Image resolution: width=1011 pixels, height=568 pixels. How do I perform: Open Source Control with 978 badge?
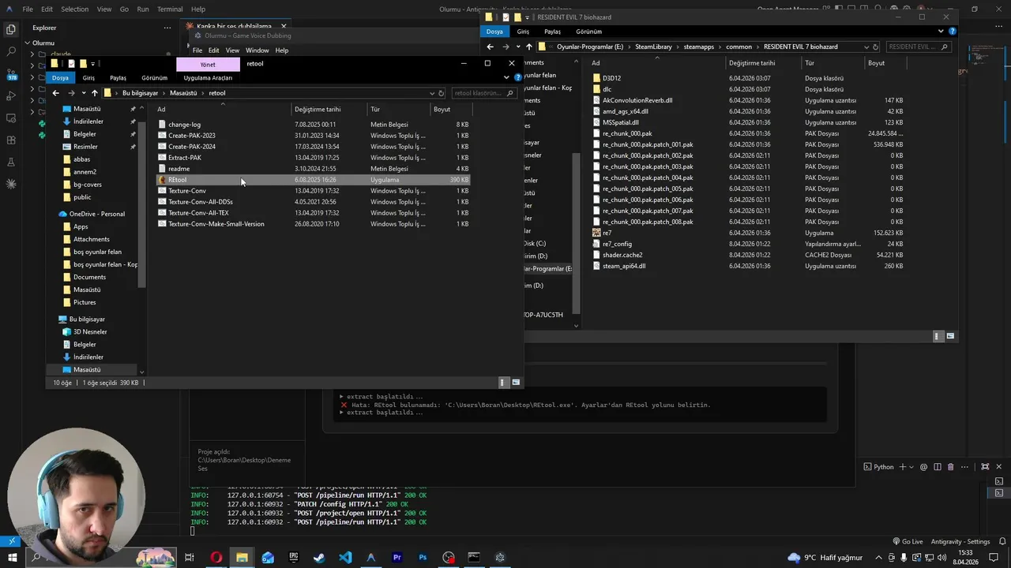11,74
